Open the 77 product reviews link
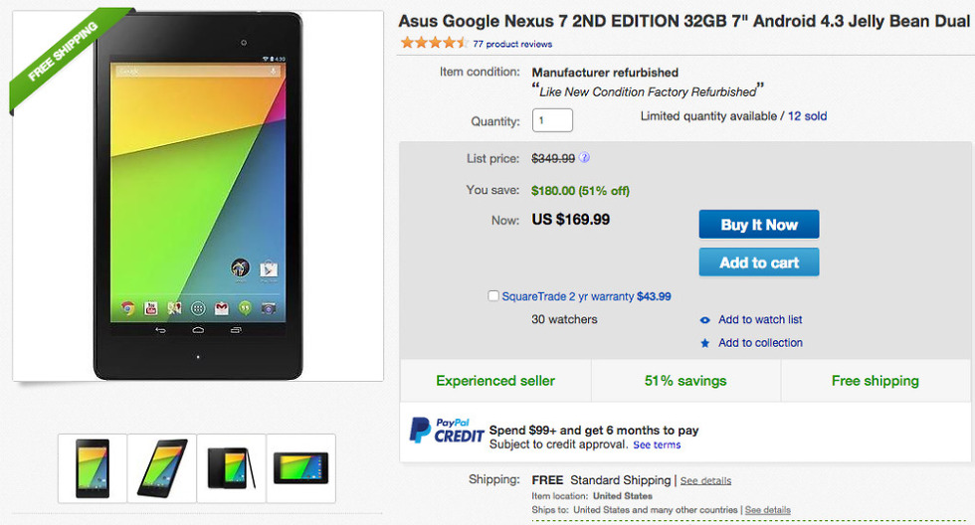The width and height of the screenshot is (975, 525). point(512,44)
